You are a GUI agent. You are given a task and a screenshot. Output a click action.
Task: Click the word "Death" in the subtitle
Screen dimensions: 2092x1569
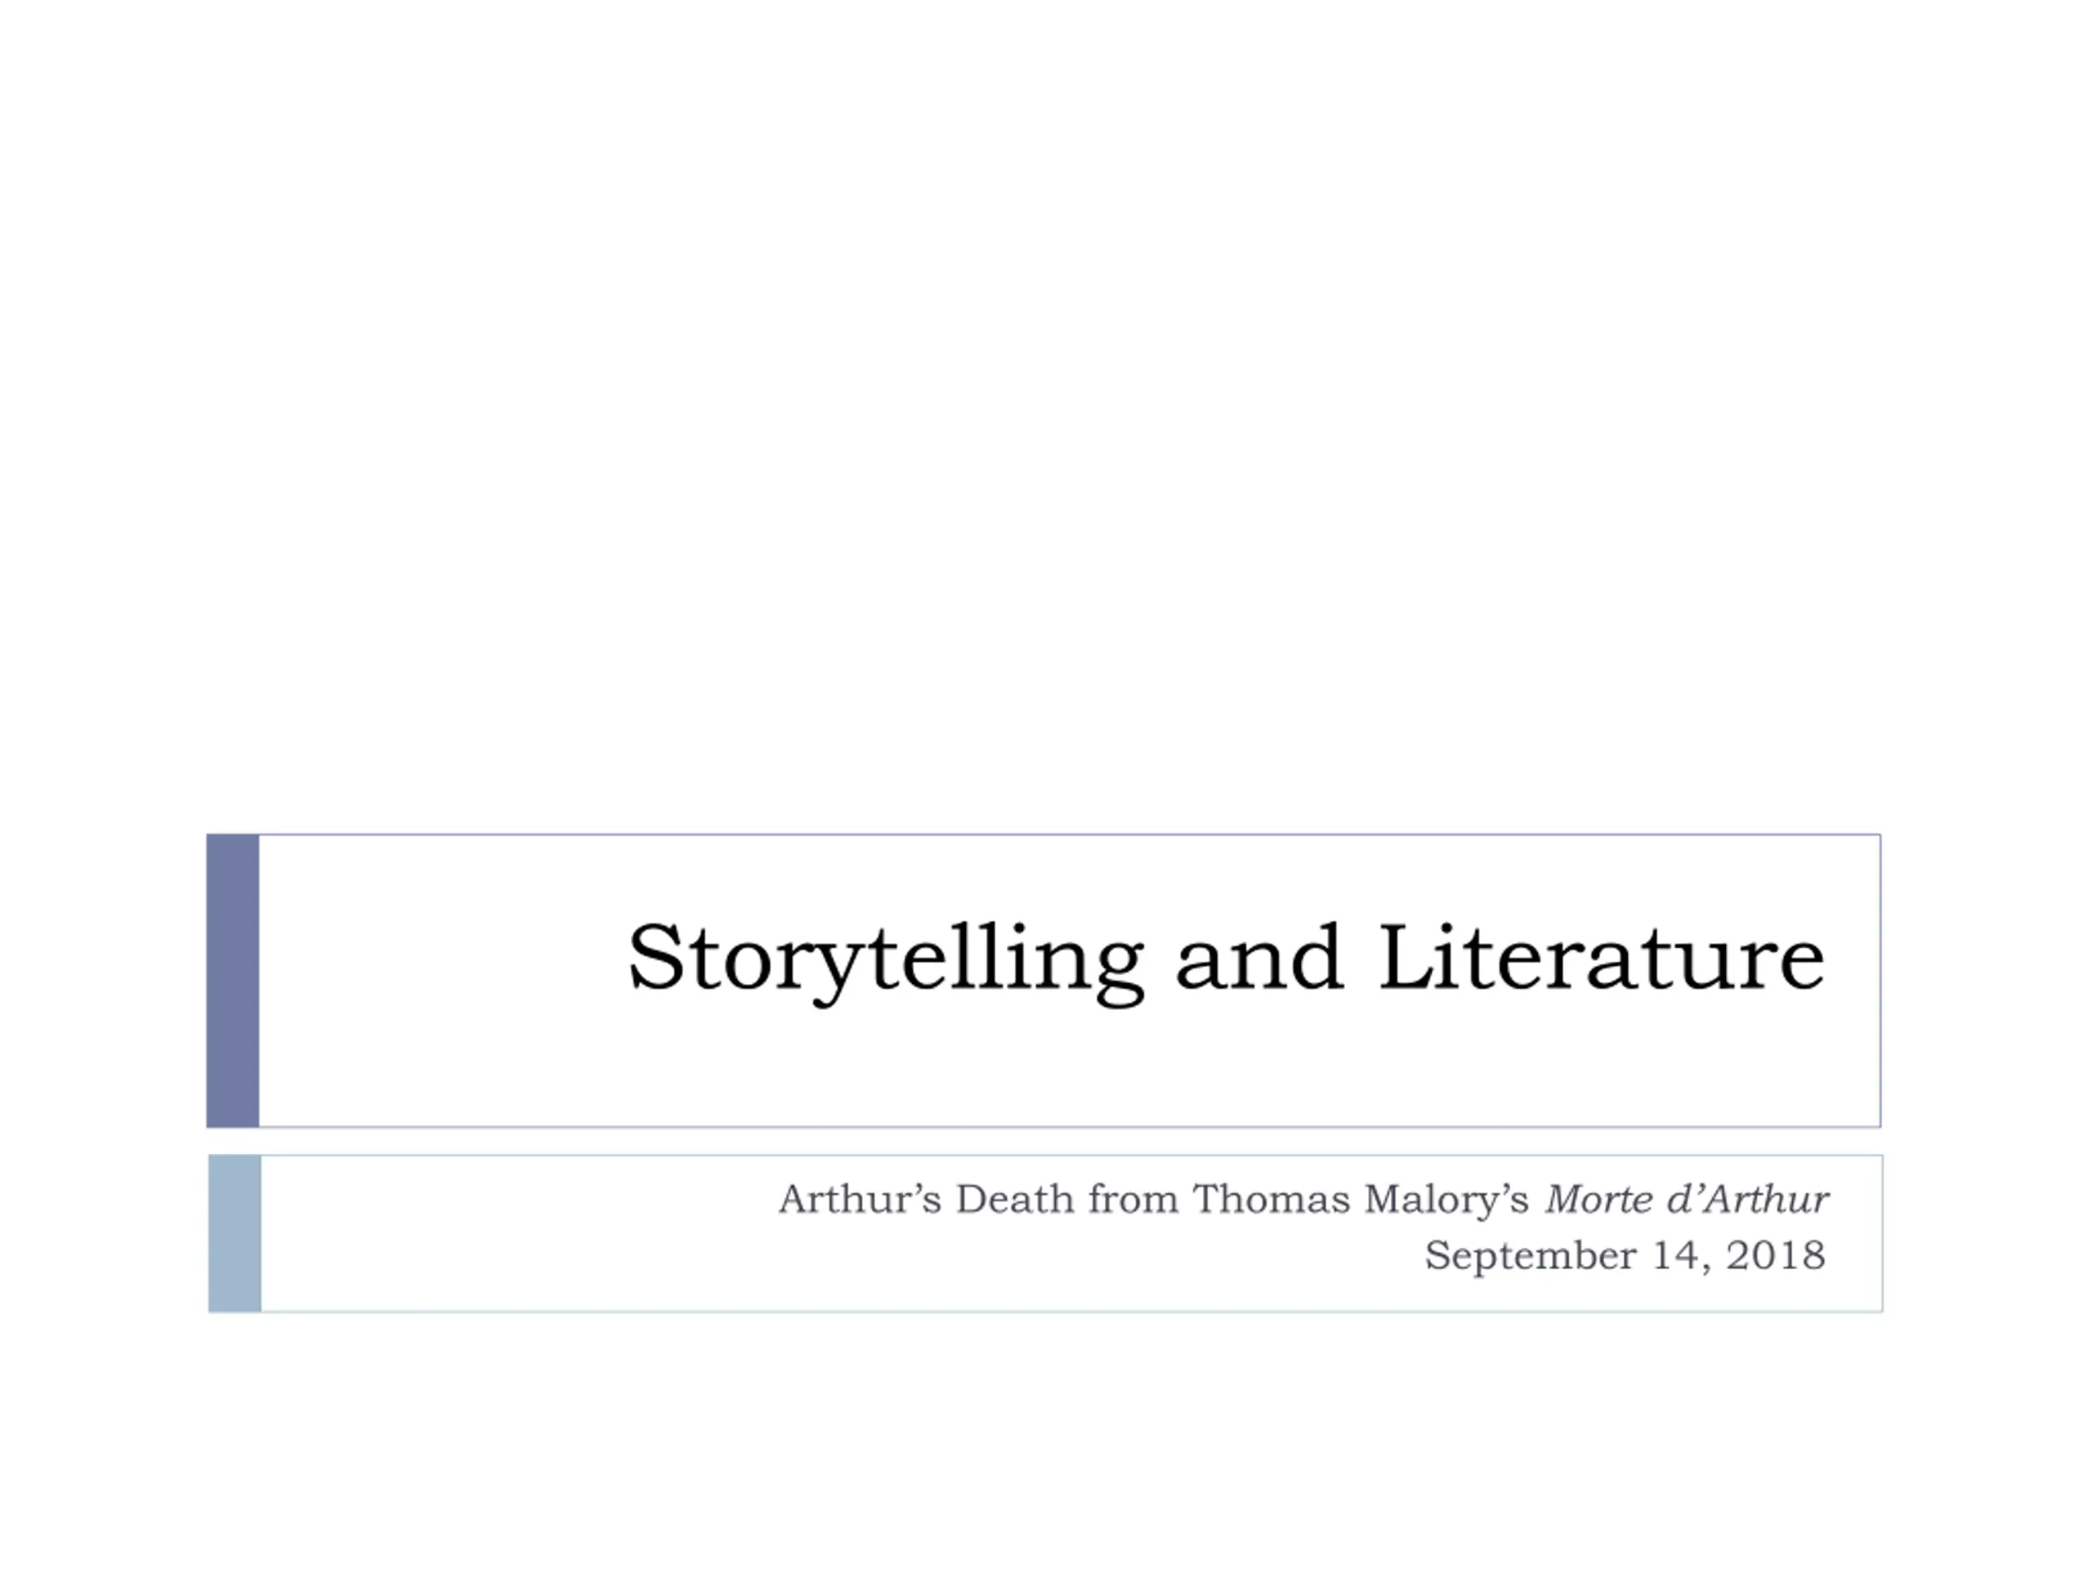1015,1199
